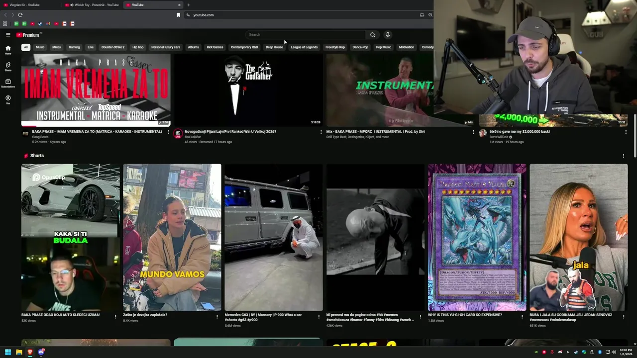Reload the page in the browser

tap(20, 15)
